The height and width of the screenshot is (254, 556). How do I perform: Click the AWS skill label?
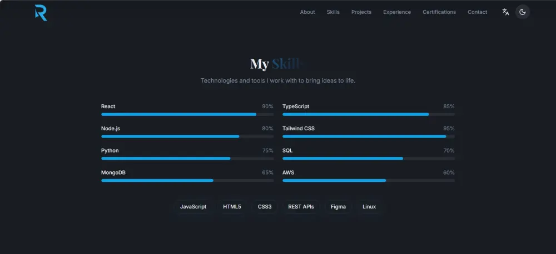[288, 172]
